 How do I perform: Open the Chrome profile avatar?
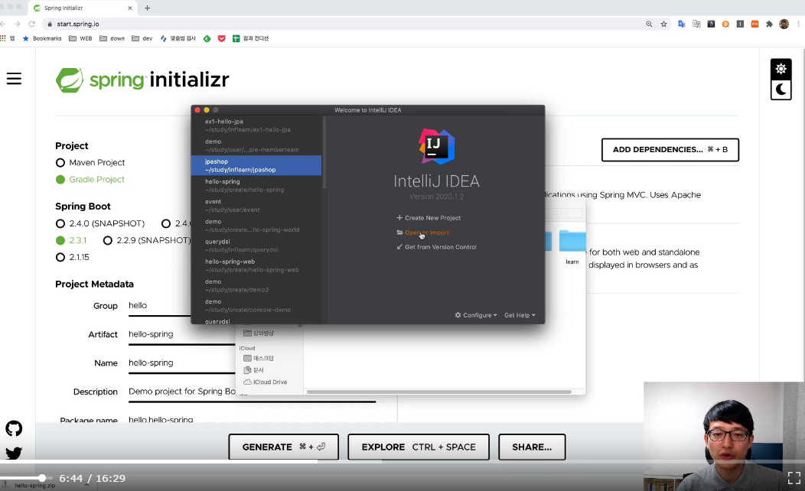[x=784, y=24]
